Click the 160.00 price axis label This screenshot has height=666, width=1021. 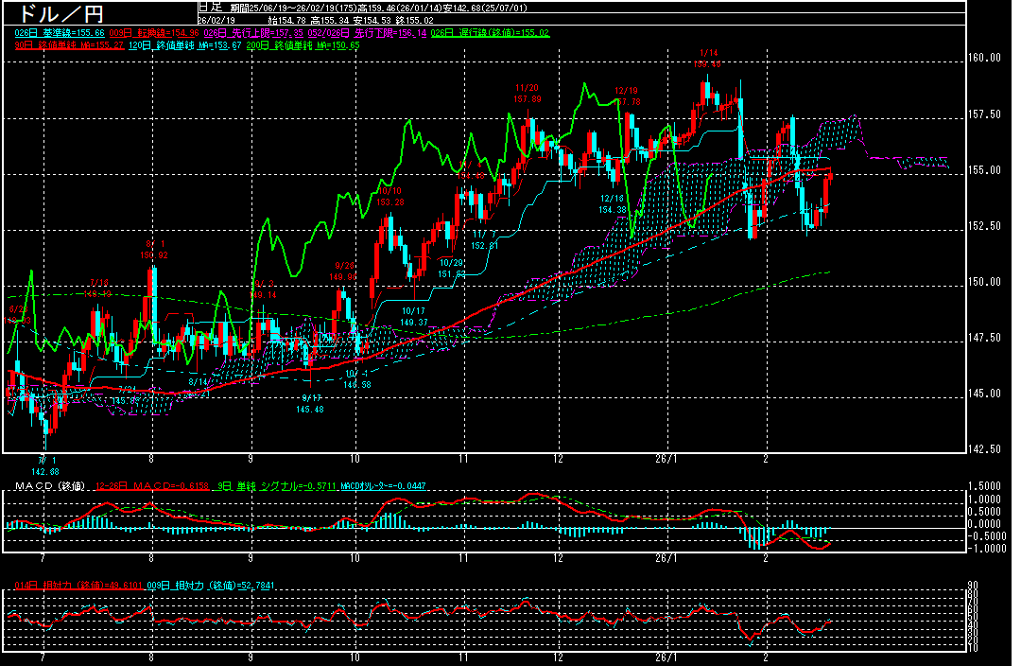[x=984, y=58]
